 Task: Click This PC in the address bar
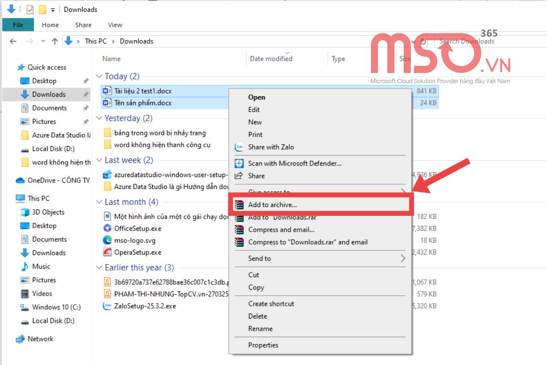pyautogui.click(x=96, y=41)
